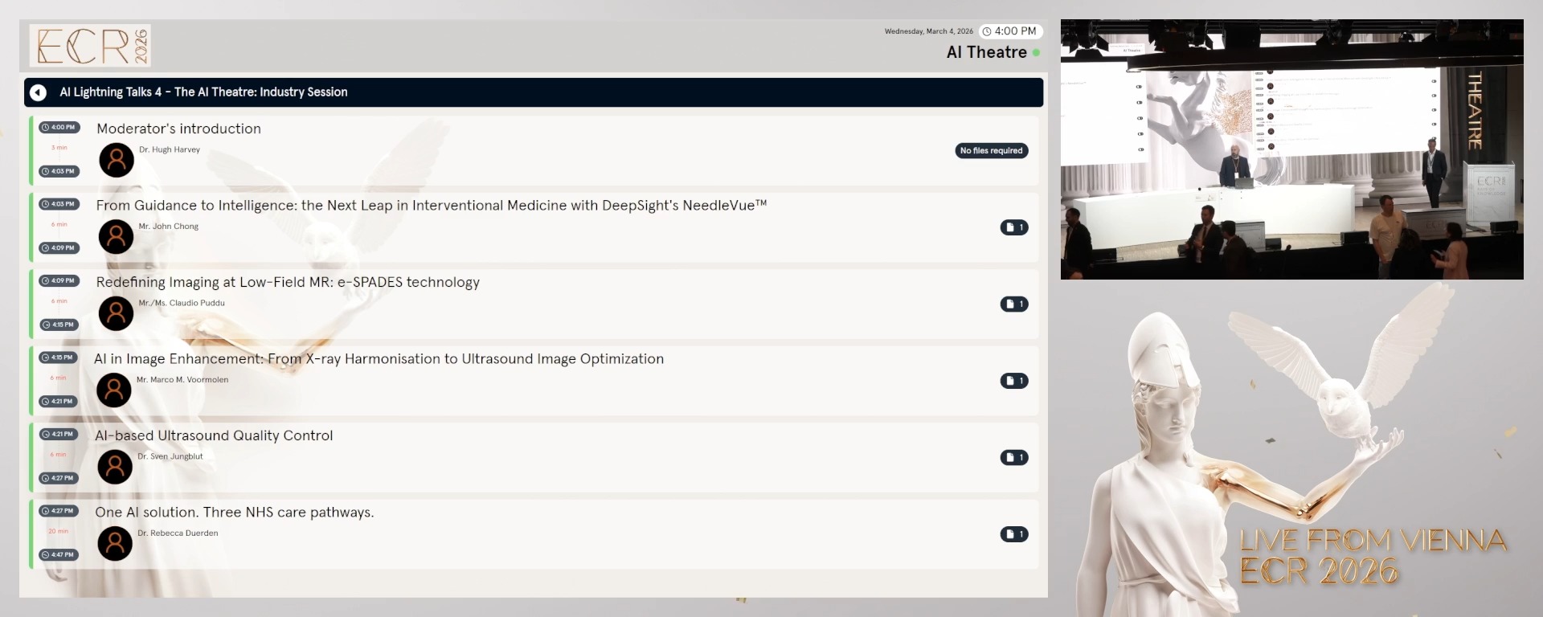Select 'One AI solution. Three NHS care pathways.'
Image resolution: width=1543 pixels, height=617 pixels.
234,513
